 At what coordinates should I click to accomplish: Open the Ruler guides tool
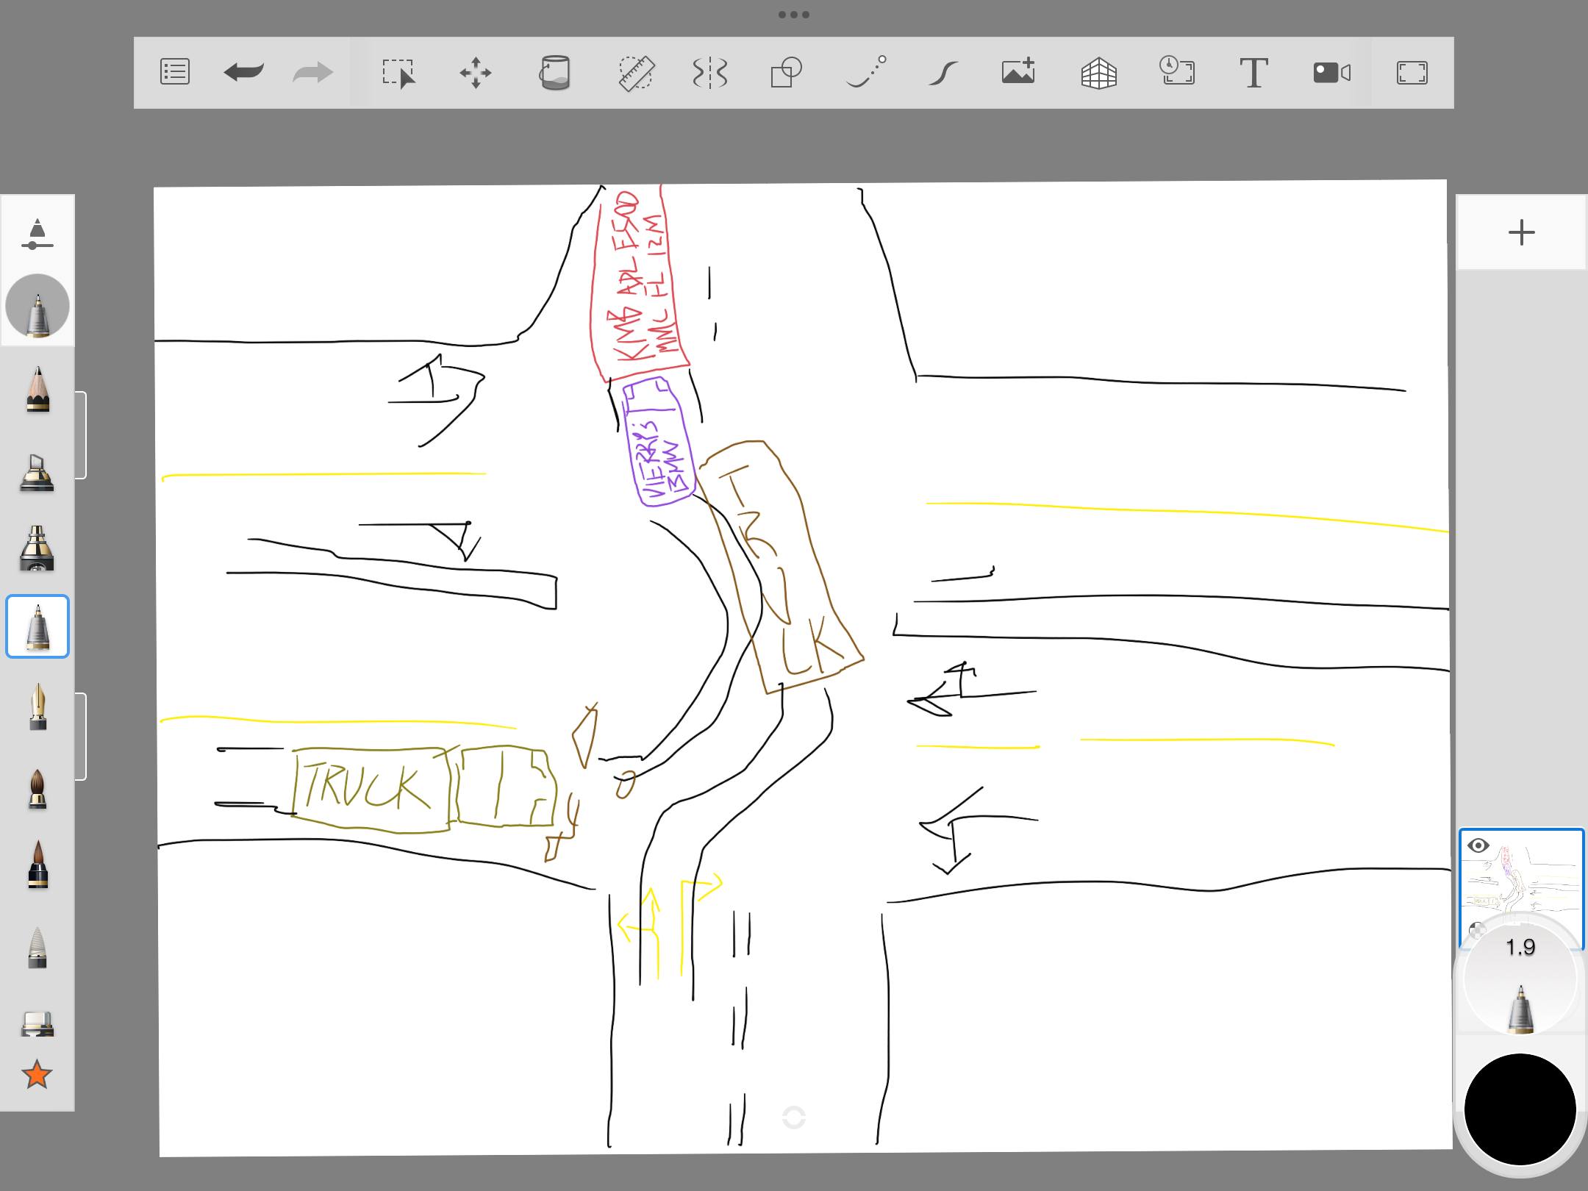click(635, 73)
